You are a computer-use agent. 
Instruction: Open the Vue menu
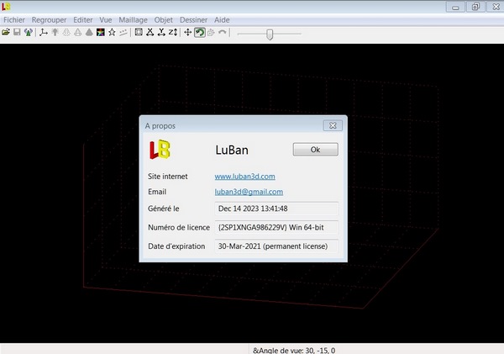pos(106,20)
